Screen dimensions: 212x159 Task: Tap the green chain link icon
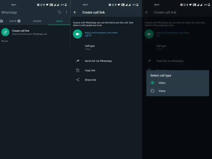[x=6, y=32]
